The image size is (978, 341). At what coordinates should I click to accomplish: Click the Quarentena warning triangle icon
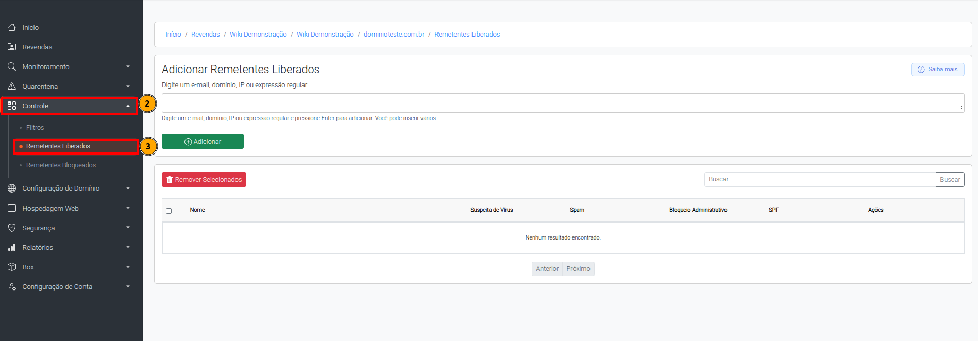[x=12, y=86]
